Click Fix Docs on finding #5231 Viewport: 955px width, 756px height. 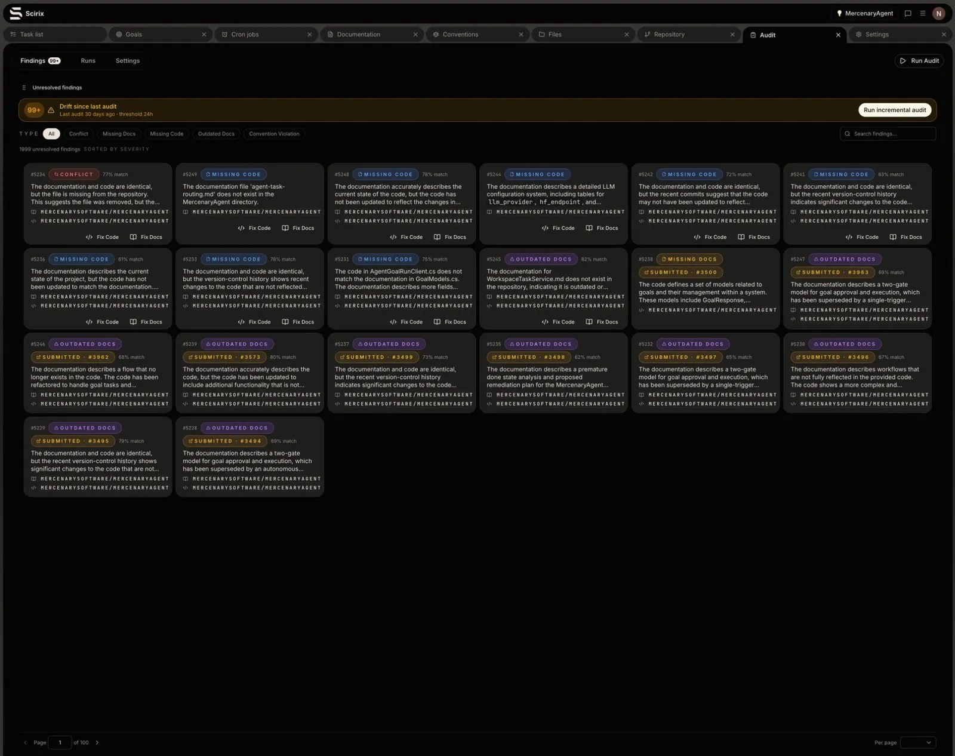pos(449,322)
